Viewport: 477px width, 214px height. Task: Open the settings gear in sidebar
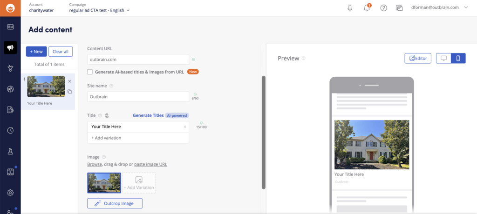pyautogui.click(x=10, y=192)
